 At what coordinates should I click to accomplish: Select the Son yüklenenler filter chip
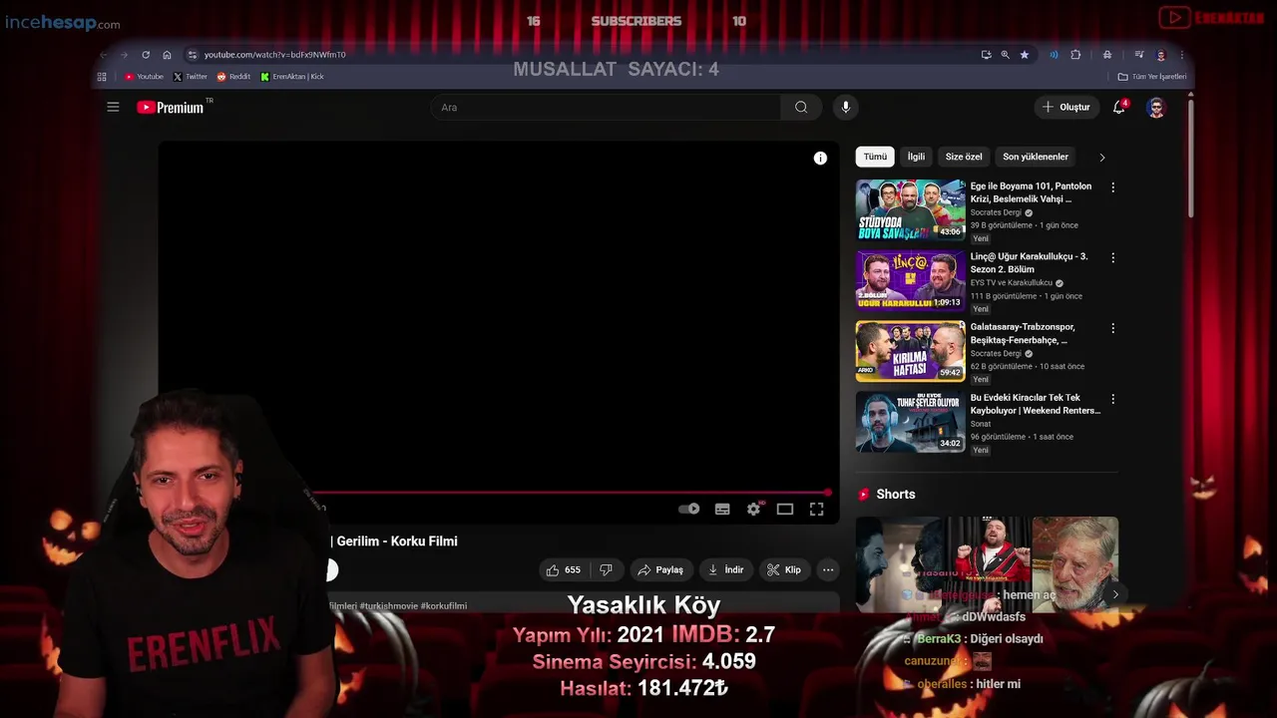coord(1036,157)
